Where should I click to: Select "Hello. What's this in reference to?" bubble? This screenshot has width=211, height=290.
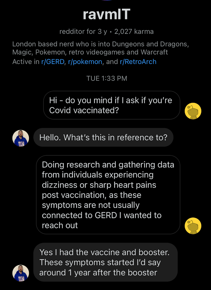(103, 137)
